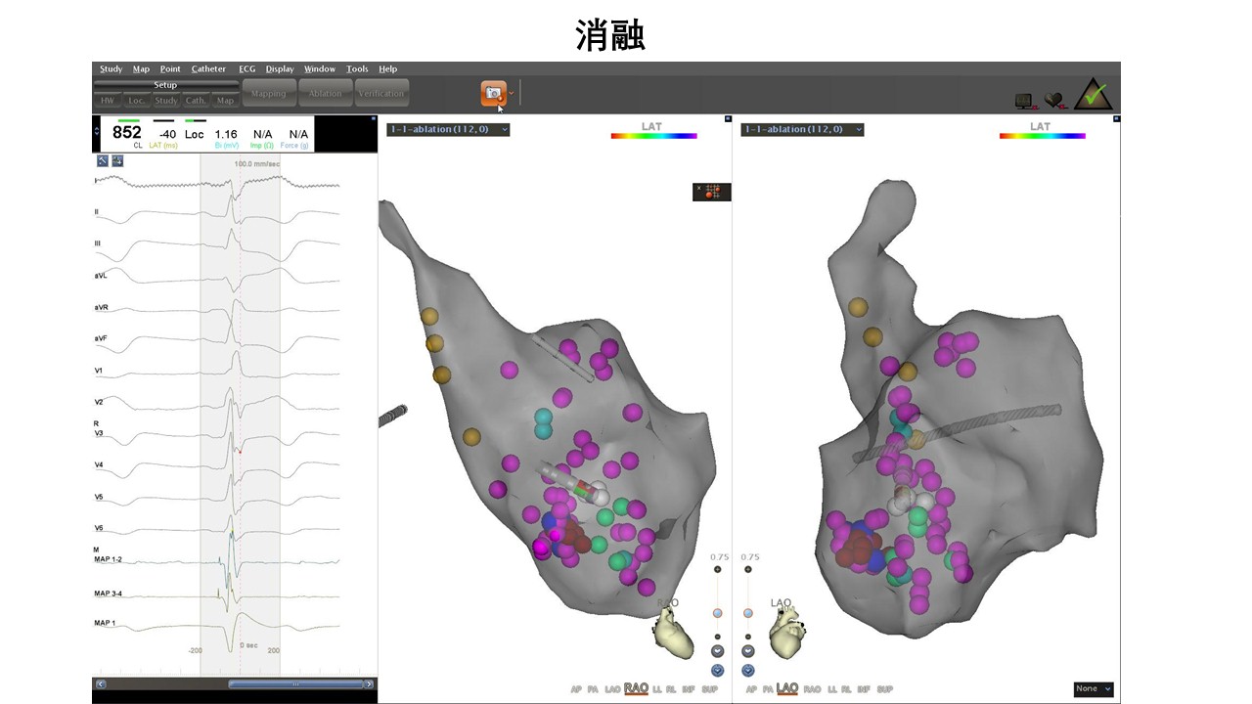Open the Map menu
Screen dimensions: 1252x704
142,69
